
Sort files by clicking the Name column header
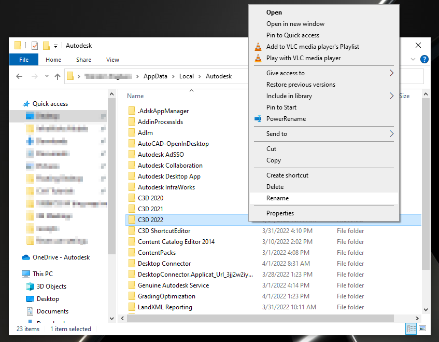tap(135, 95)
